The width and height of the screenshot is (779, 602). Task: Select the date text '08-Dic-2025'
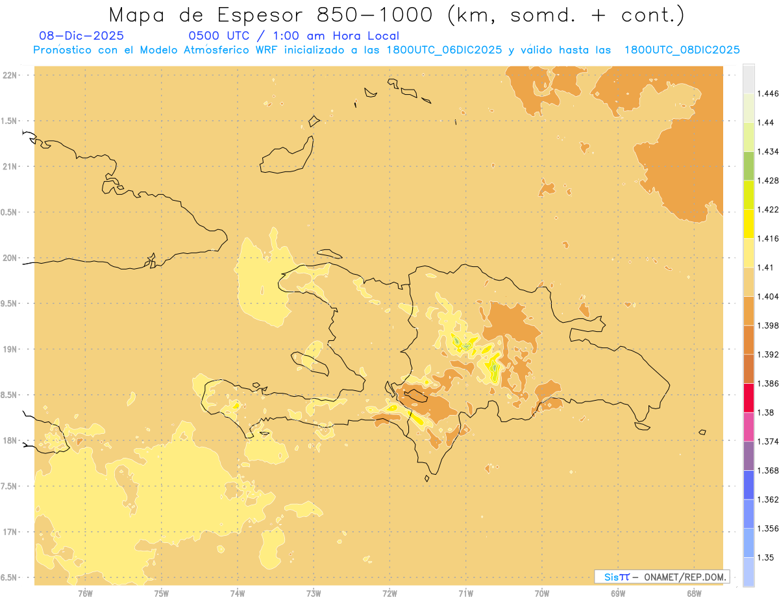coord(81,36)
